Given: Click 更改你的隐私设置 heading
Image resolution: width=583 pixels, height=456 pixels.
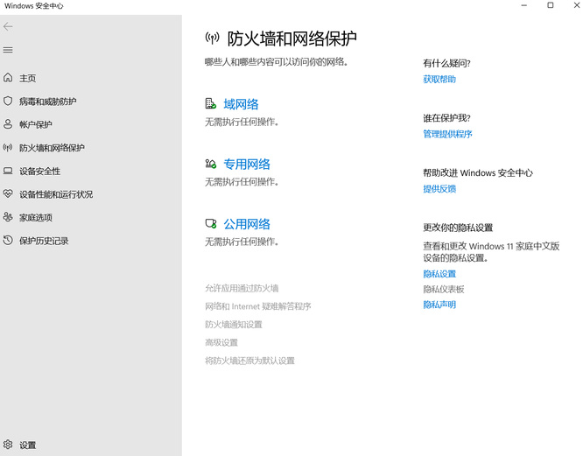Looking at the screenshot, I should click(458, 228).
